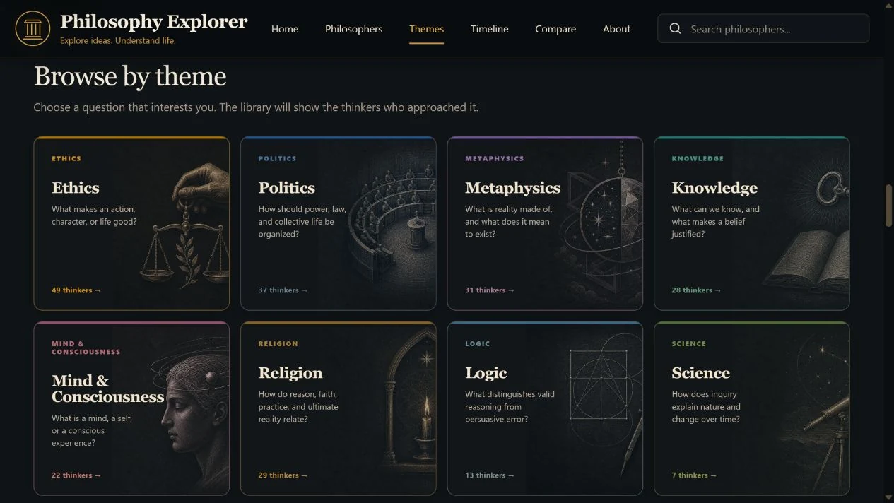
Task: Open the 22 thinkers link
Action: [x=76, y=475]
